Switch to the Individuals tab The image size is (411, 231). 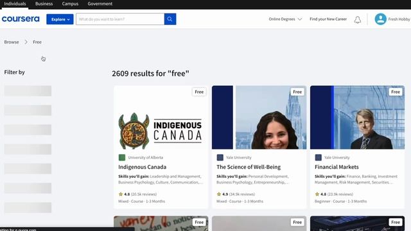[x=15, y=4]
